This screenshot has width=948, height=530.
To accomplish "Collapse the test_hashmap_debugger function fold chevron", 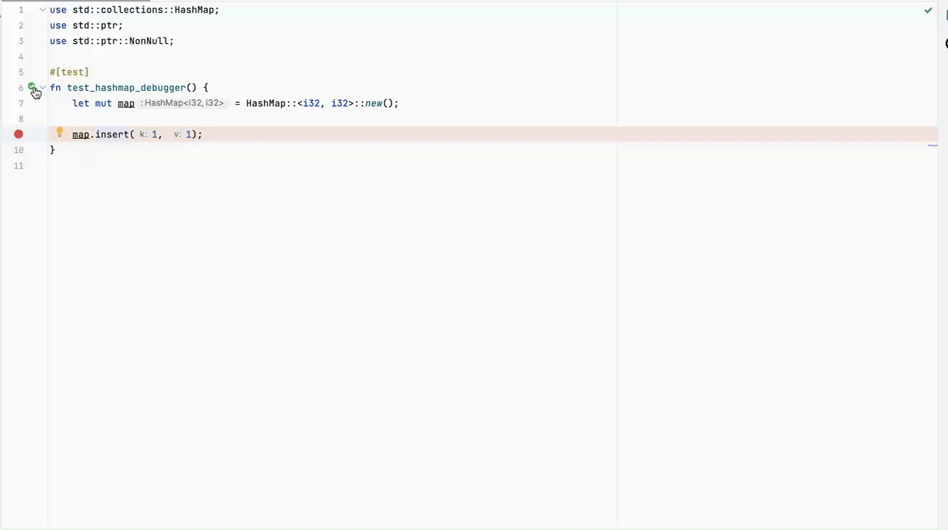I will pos(43,88).
